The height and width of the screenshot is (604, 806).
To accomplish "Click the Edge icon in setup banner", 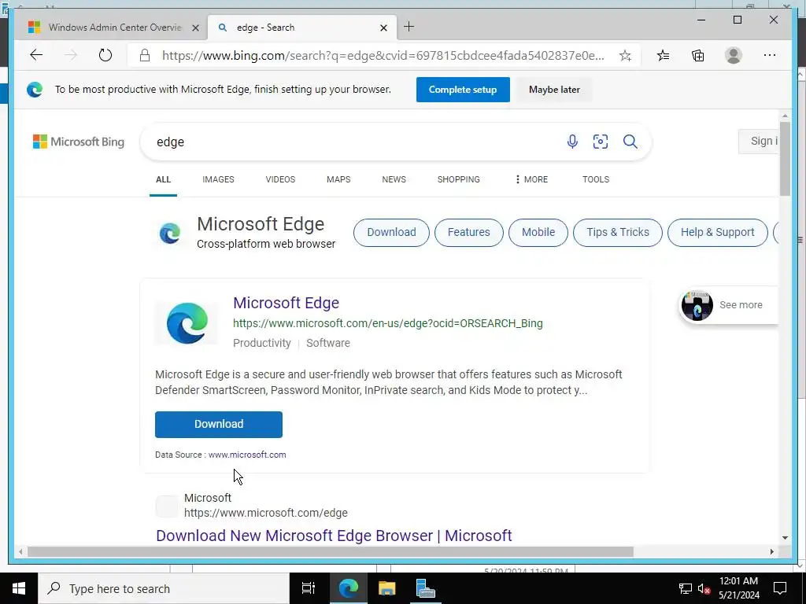I will (35, 90).
